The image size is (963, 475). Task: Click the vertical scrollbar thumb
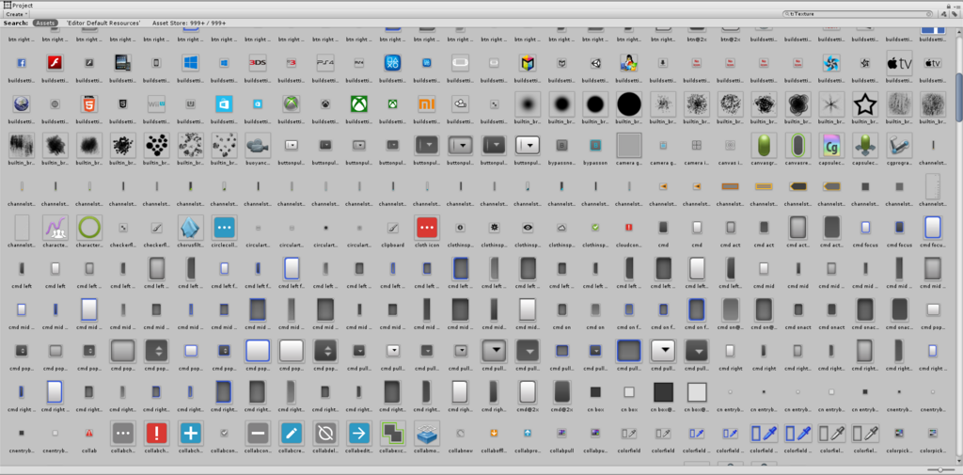coord(958,97)
